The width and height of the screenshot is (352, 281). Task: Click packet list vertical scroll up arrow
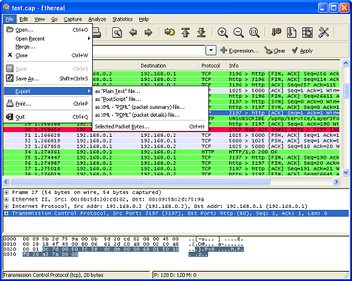pos(345,64)
